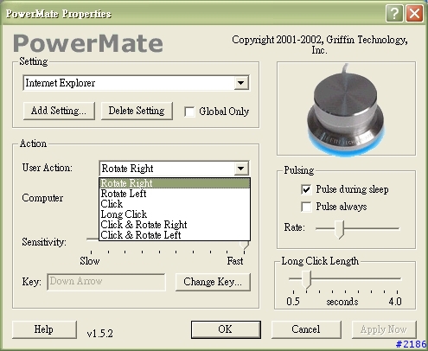Pick Click & Rotate Right option

[x=175, y=225]
